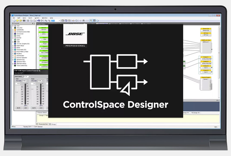Switch to the ParameterSets bottom tab
This screenshot has width=231, height=156.
coord(42,124)
